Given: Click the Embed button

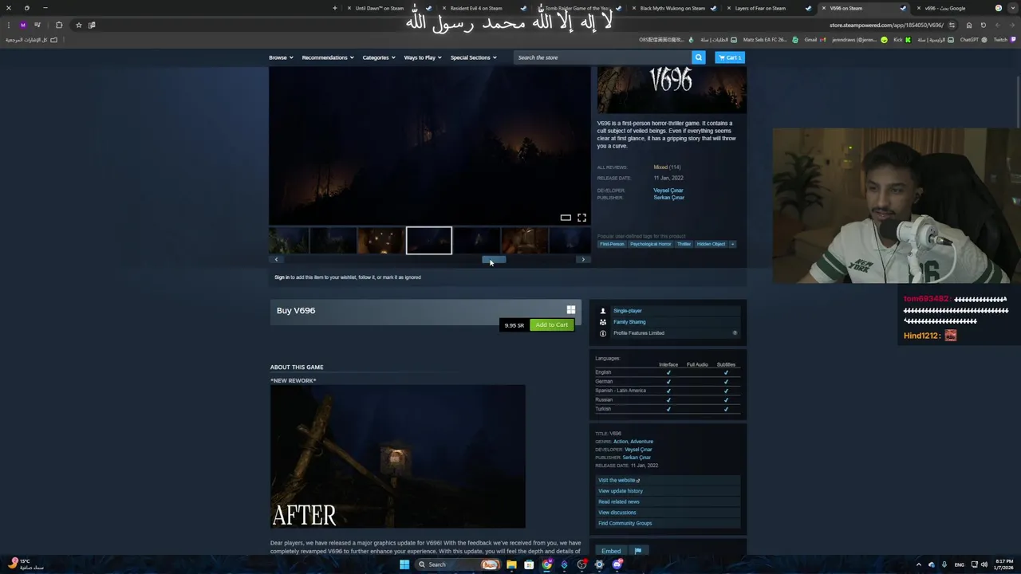Looking at the screenshot, I should (x=611, y=551).
